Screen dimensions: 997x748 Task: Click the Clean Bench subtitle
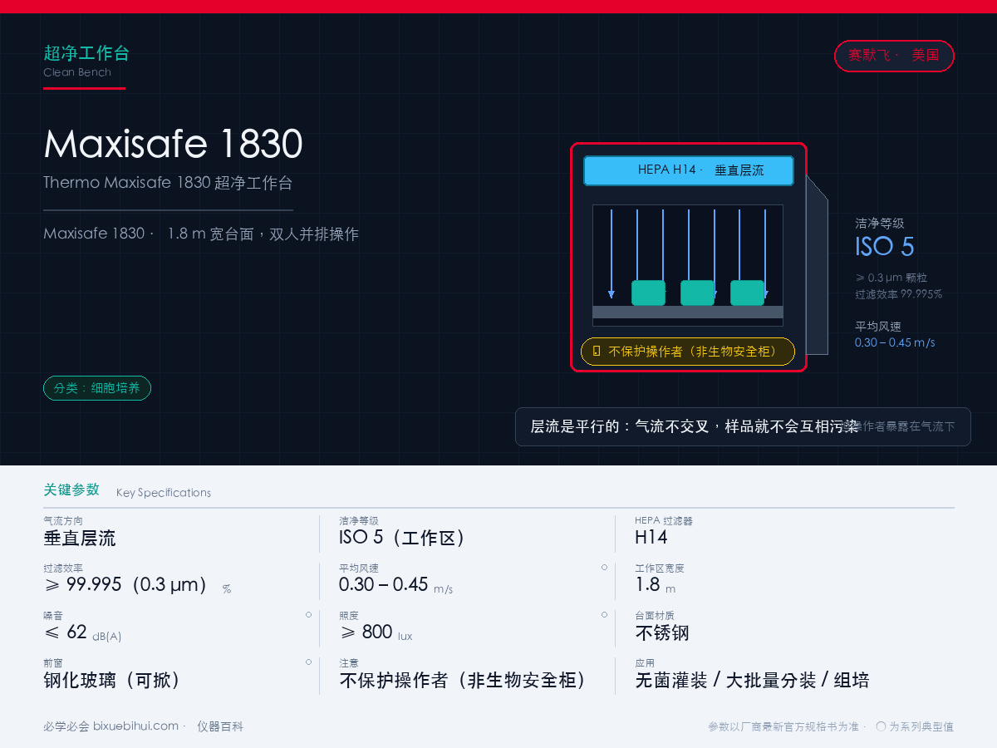pyautogui.click(x=77, y=72)
